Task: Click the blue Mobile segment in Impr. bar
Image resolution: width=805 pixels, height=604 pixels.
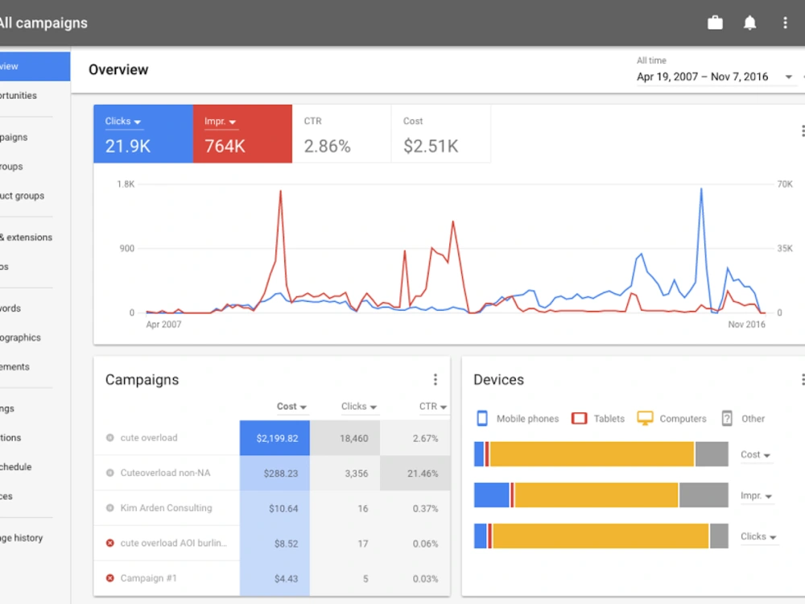Action: coord(491,495)
